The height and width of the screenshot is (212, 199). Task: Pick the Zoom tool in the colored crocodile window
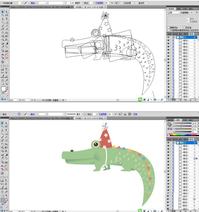click(x=6, y=195)
